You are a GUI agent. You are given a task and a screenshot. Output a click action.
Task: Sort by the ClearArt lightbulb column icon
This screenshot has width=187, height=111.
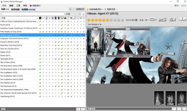pos(46,18)
